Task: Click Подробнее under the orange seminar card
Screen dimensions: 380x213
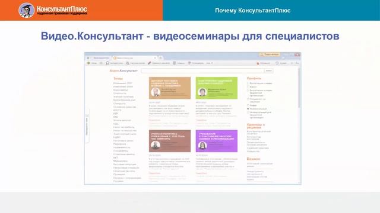Action: click(x=154, y=120)
